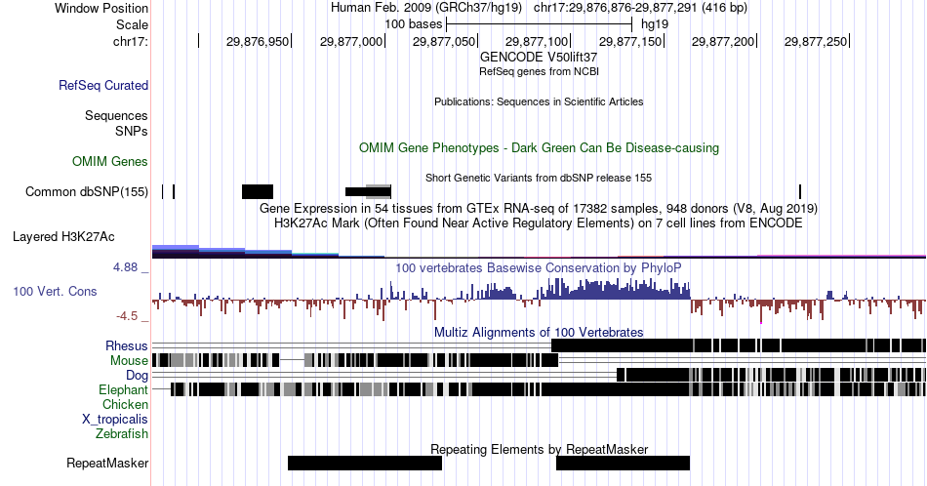Image resolution: width=927 pixels, height=486 pixels.
Task: Open the GTEx Gene Expression track title
Action: [539, 209]
